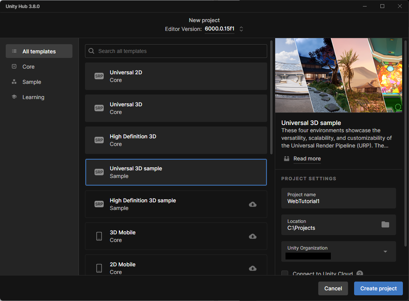Select the Core templates category
Image resolution: width=409 pixels, height=301 pixels.
(x=29, y=67)
